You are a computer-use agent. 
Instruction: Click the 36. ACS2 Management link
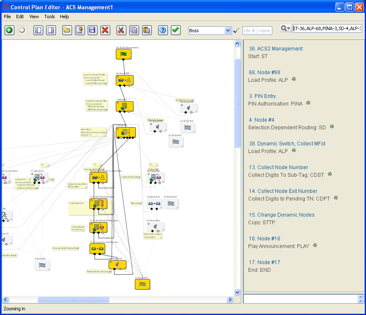276,48
